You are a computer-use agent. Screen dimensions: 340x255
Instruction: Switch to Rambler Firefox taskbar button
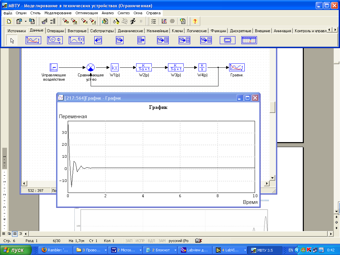point(55,250)
